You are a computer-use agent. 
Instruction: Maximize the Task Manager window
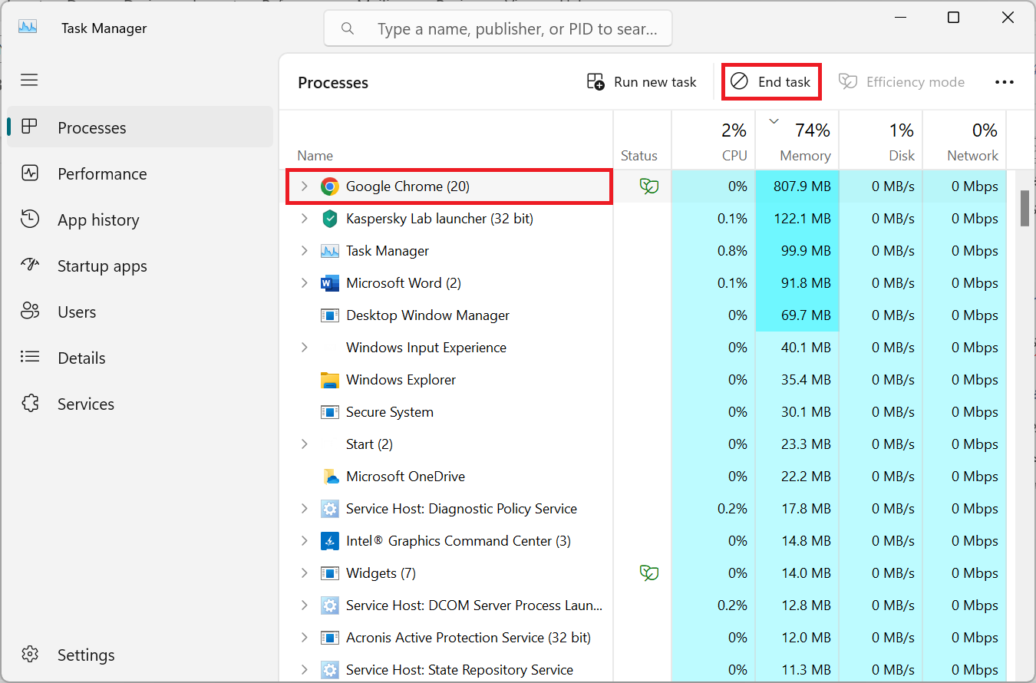(x=953, y=18)
